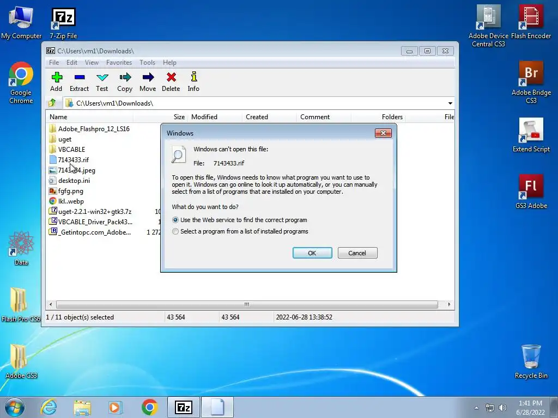Click the Extract toolbar icon

79,82
